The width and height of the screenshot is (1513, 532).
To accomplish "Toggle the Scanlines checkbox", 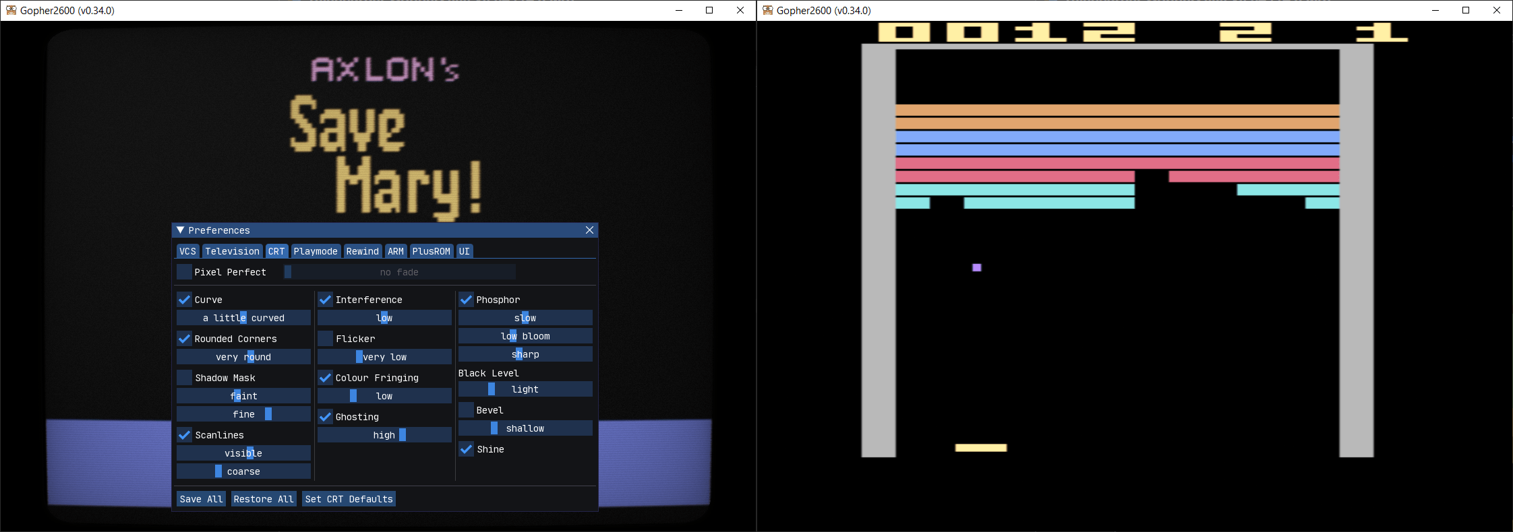I will click(184, 435).
